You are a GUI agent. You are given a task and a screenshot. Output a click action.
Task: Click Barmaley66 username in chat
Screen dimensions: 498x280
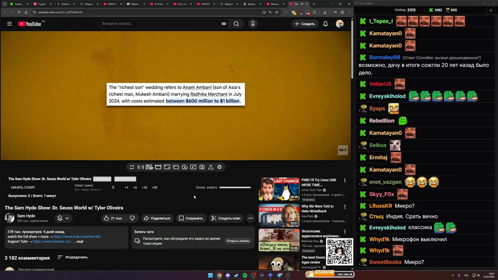pos(384,57)
